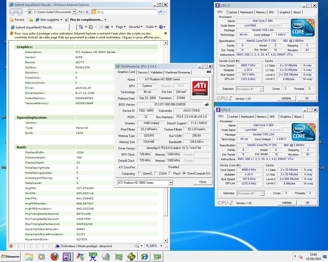
Task: Click the IE page vertical scrollbar down arrow
Action: (x=166, y=240)
